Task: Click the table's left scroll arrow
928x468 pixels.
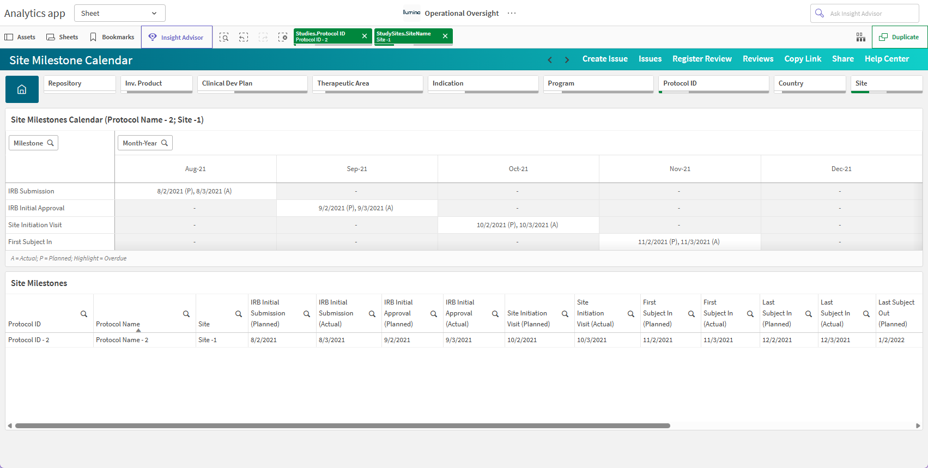Action: click(x=9, y=426)
